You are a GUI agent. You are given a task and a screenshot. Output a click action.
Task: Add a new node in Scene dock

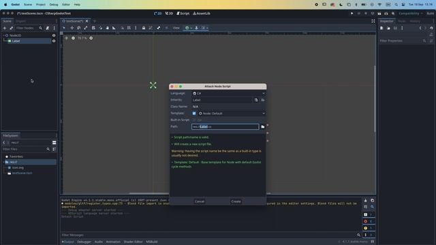tap(5, 28)
